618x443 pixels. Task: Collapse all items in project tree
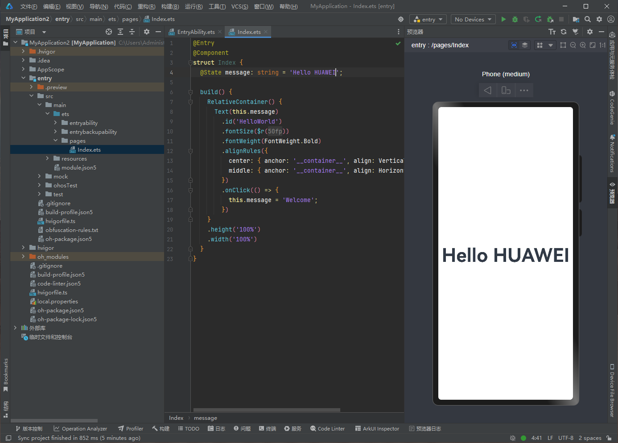[x=132, y=32]
